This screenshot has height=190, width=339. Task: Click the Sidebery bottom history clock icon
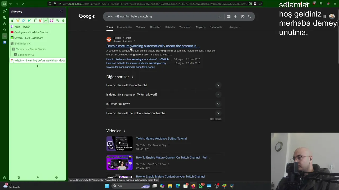pyautogui.click(x=56, y=178)
